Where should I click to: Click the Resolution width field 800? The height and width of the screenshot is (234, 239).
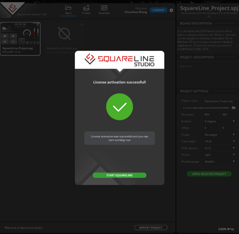point(211,115)
